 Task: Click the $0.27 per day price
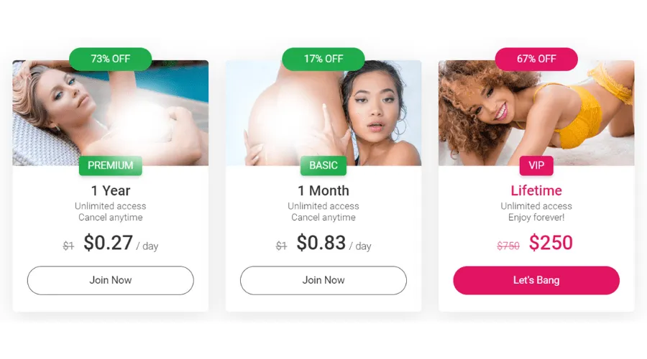[109, 243]
